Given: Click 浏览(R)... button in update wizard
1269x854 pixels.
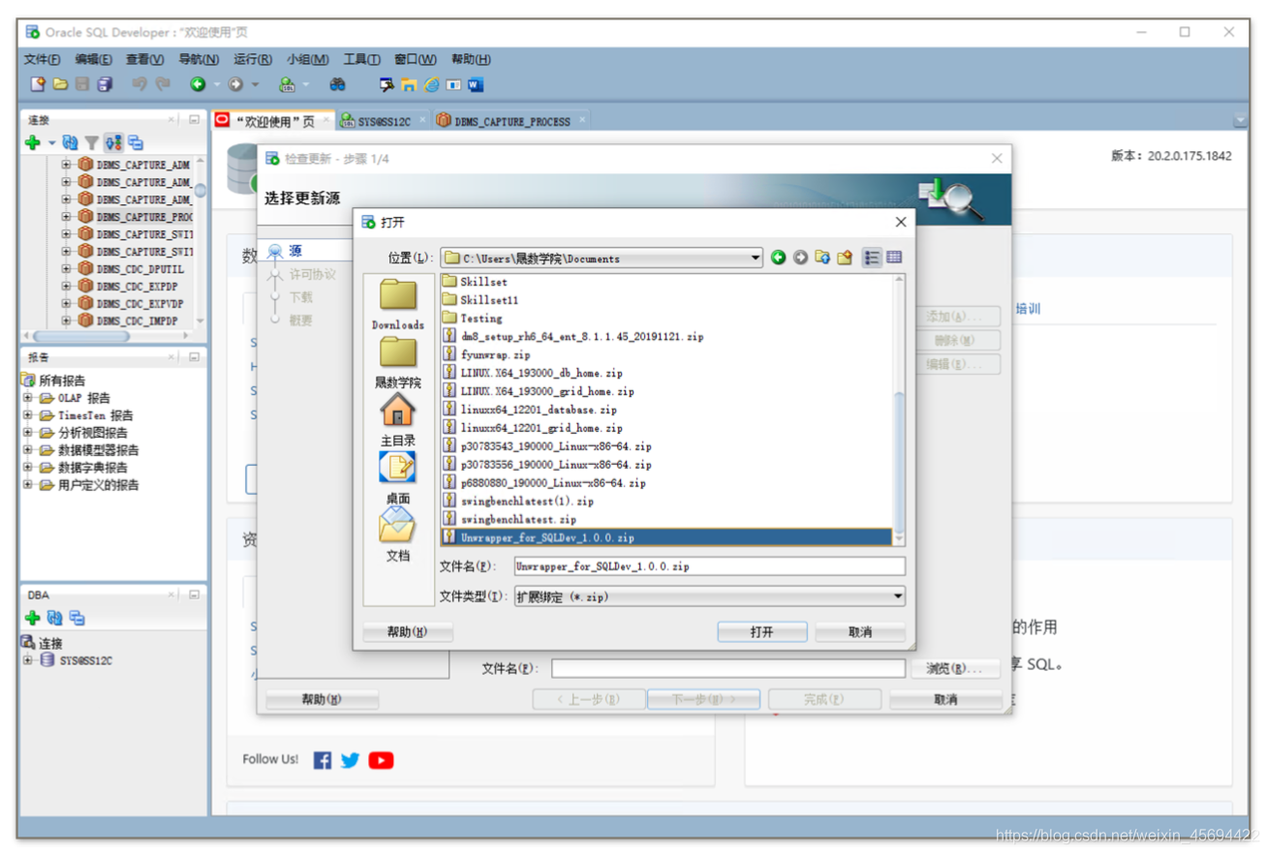Looking at the screenshot, I should coord(957,668).
